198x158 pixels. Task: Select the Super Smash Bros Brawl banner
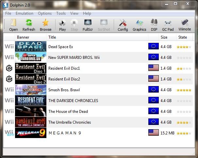[x=31, y=90]
